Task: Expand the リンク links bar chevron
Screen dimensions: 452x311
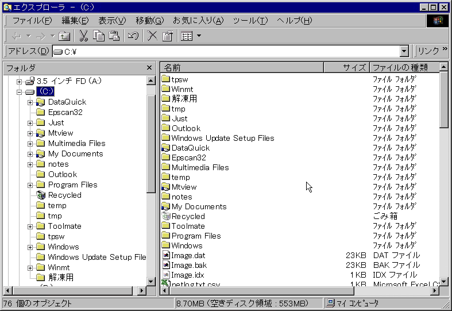Action: (445, 48)
